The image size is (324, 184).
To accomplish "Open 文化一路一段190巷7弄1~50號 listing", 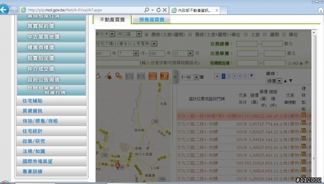I will (x=207, y=116).
